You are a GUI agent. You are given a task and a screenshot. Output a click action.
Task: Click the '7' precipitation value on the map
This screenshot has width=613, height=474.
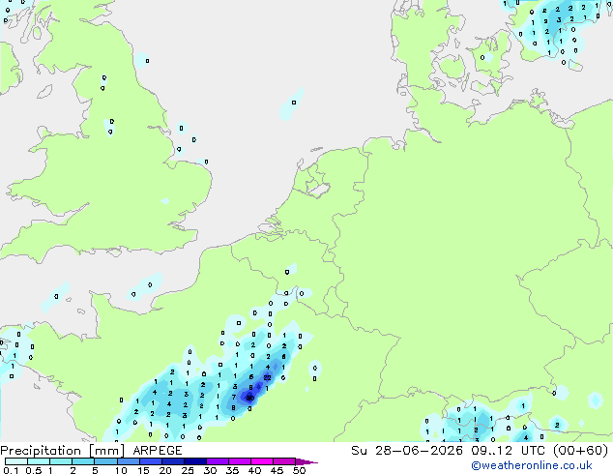click(x=234, y=398)
